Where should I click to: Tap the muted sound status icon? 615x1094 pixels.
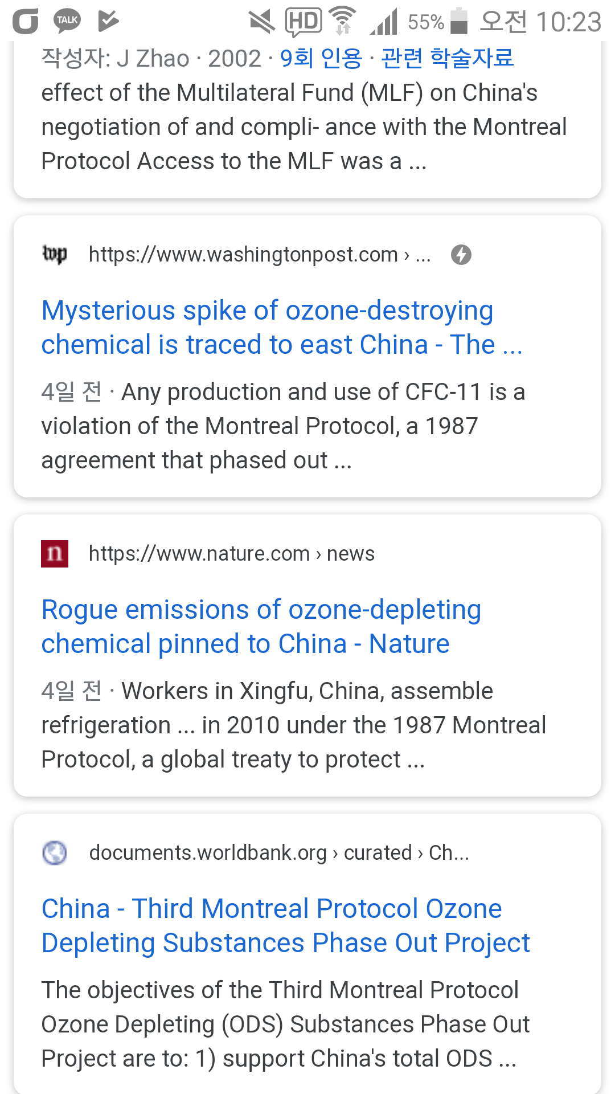(261, 22)
